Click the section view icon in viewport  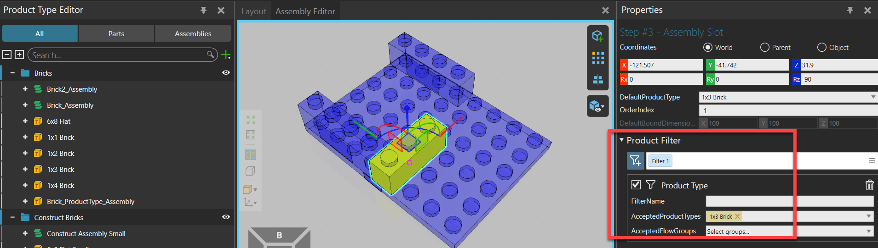point(250,155)
